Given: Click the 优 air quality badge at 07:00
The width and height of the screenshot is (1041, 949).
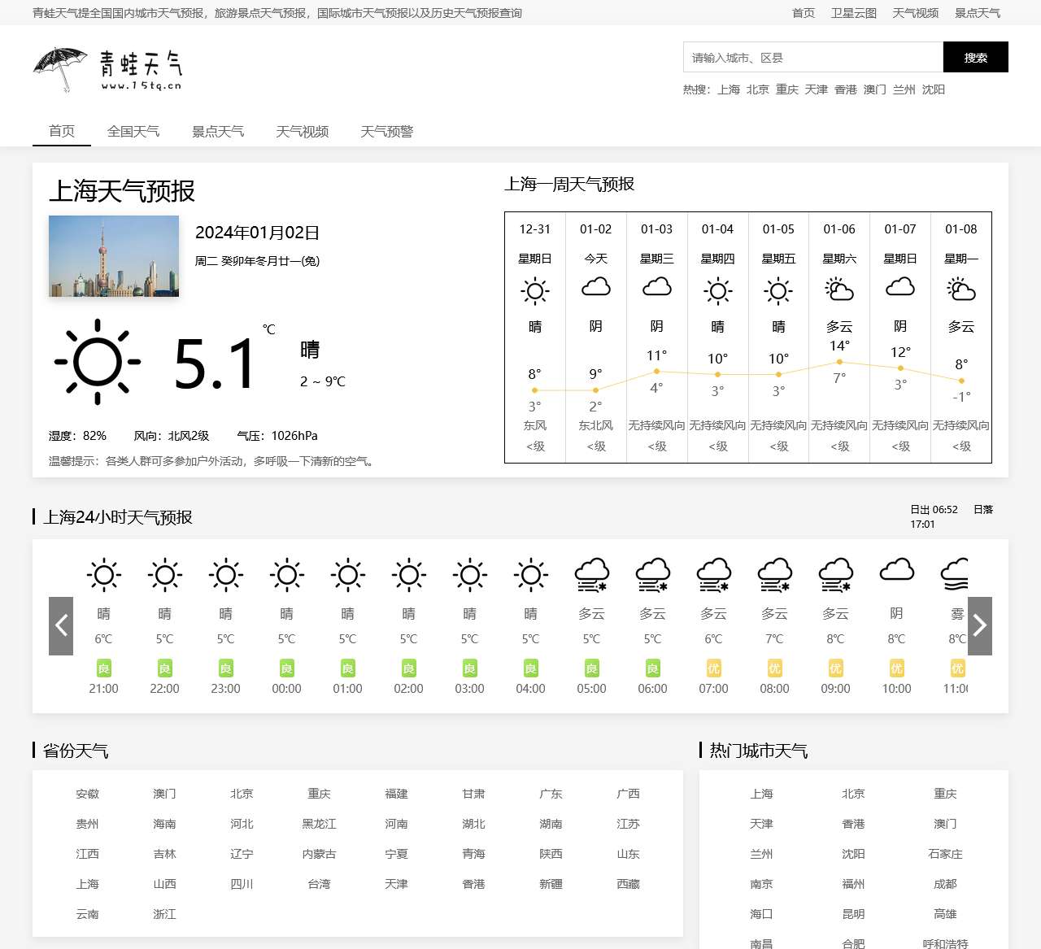Looking at the screenshot, I should (713, 668).
